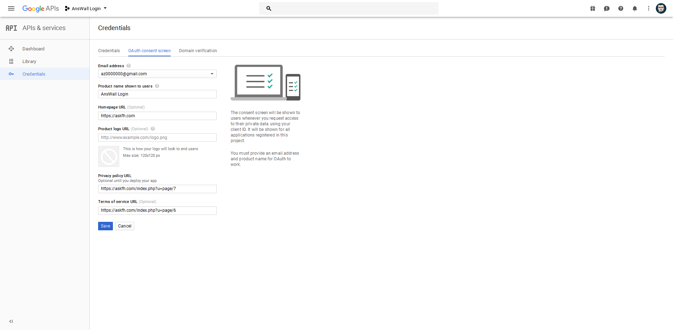Click the Cancel button
The height and width of the screenshot is (330, 673).
pyautogui.click(x=125, y=226)
